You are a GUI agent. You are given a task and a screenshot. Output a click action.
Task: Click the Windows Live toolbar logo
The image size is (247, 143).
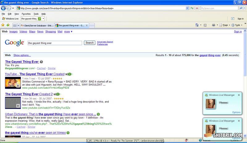(10, 19)
